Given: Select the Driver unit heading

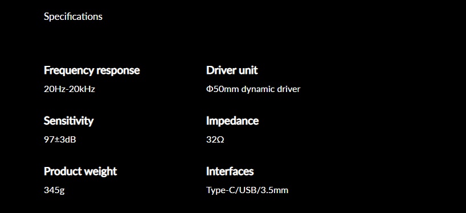Looking at the screenshot, I should pos(232,70).
